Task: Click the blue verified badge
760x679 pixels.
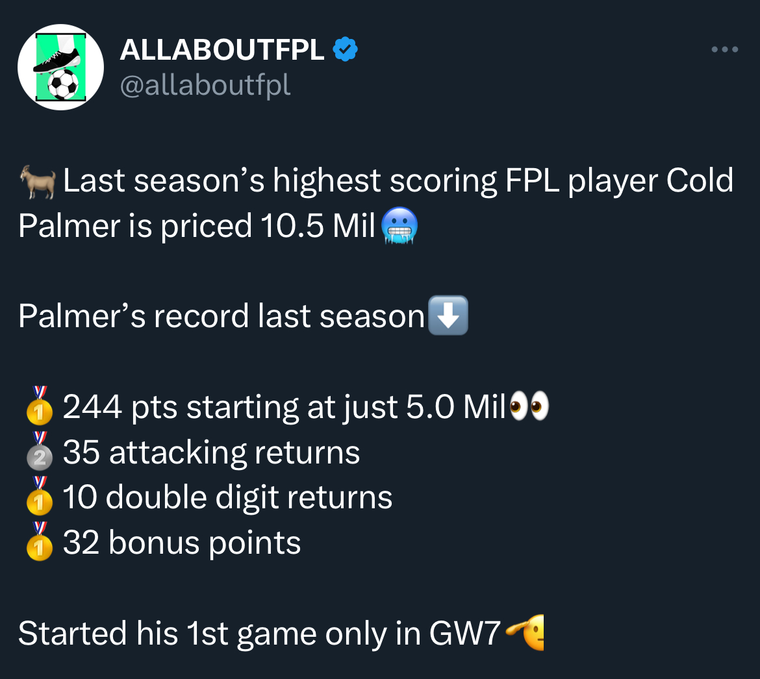Action: [x=345, y=49]
